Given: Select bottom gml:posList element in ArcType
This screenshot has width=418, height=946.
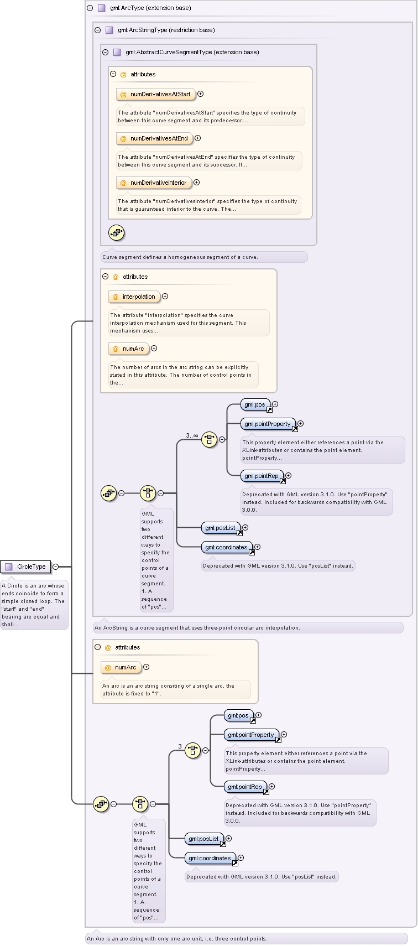Looking at the screenshot, I should click(205, 839).
